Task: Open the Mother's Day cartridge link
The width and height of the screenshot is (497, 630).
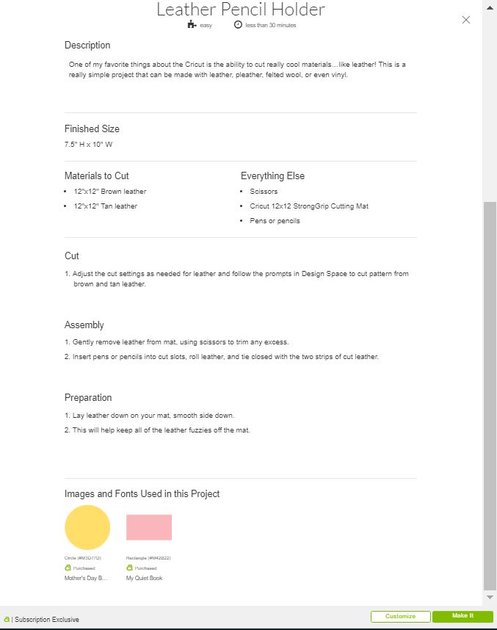Action: tap(86, 578)
